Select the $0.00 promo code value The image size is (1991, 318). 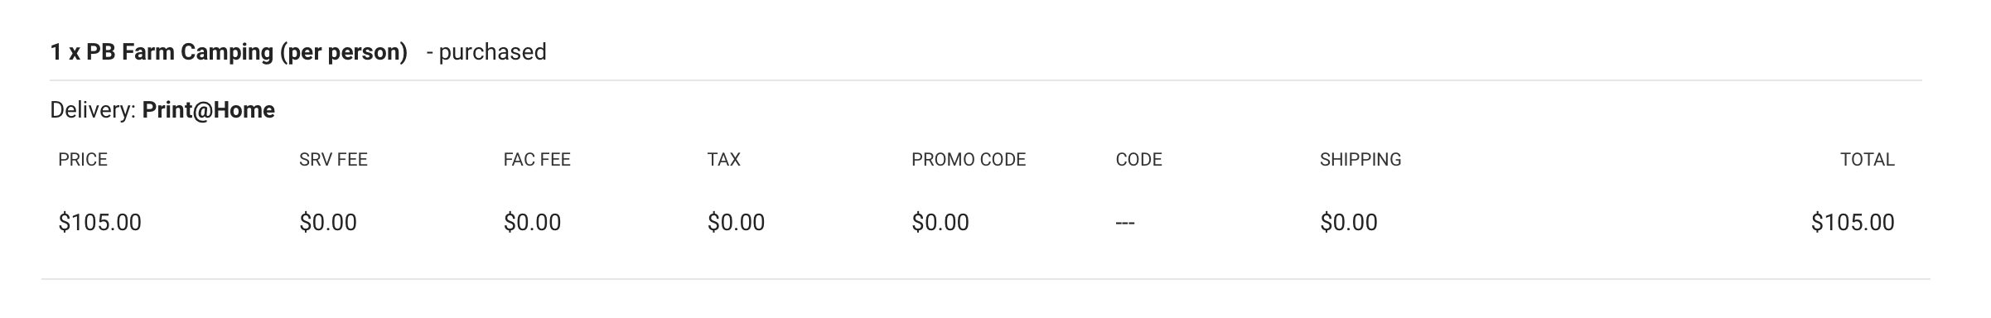[940, 223]
